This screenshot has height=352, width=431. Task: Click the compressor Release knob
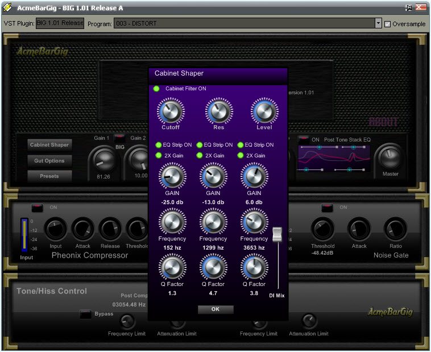point(110,229)
